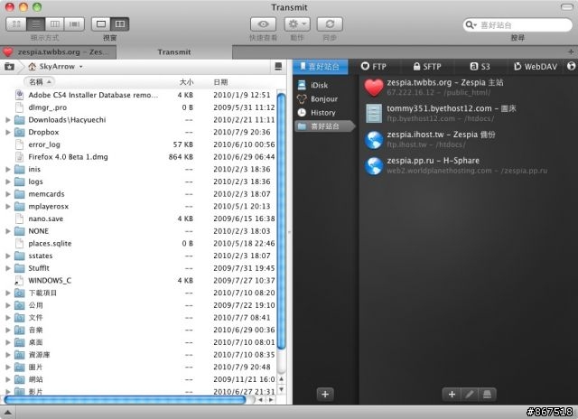
Task: Open the gear action menu
Action: (297, 24)
